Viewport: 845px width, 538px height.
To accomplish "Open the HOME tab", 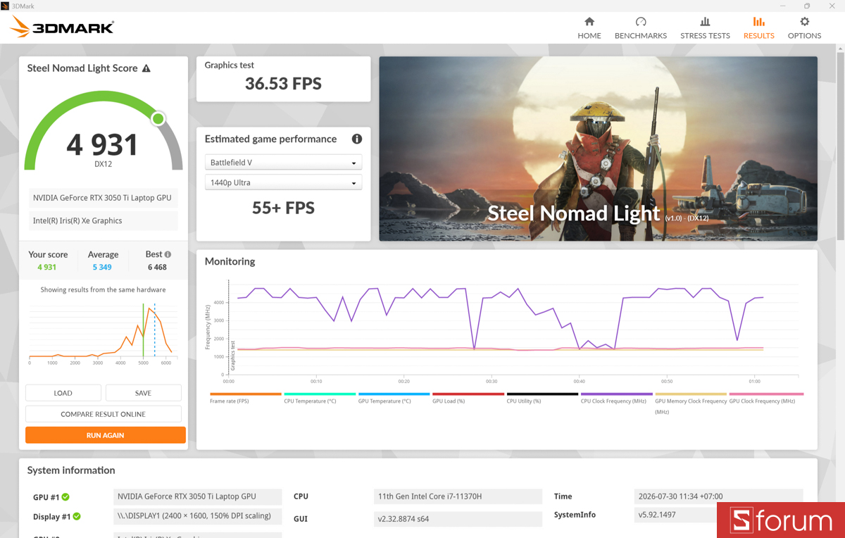I will point(589,28).
